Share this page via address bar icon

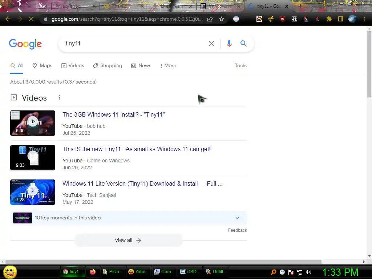pos(210,19)
